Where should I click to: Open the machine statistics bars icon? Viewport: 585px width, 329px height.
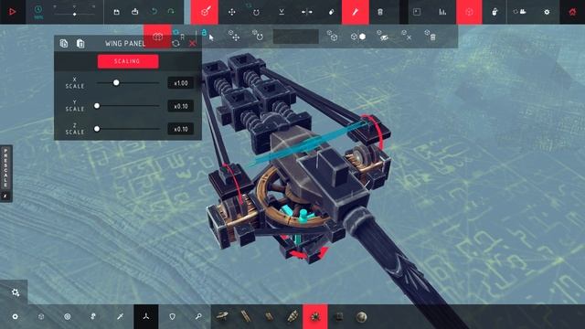pyautogui.click(x=442, y=12)
